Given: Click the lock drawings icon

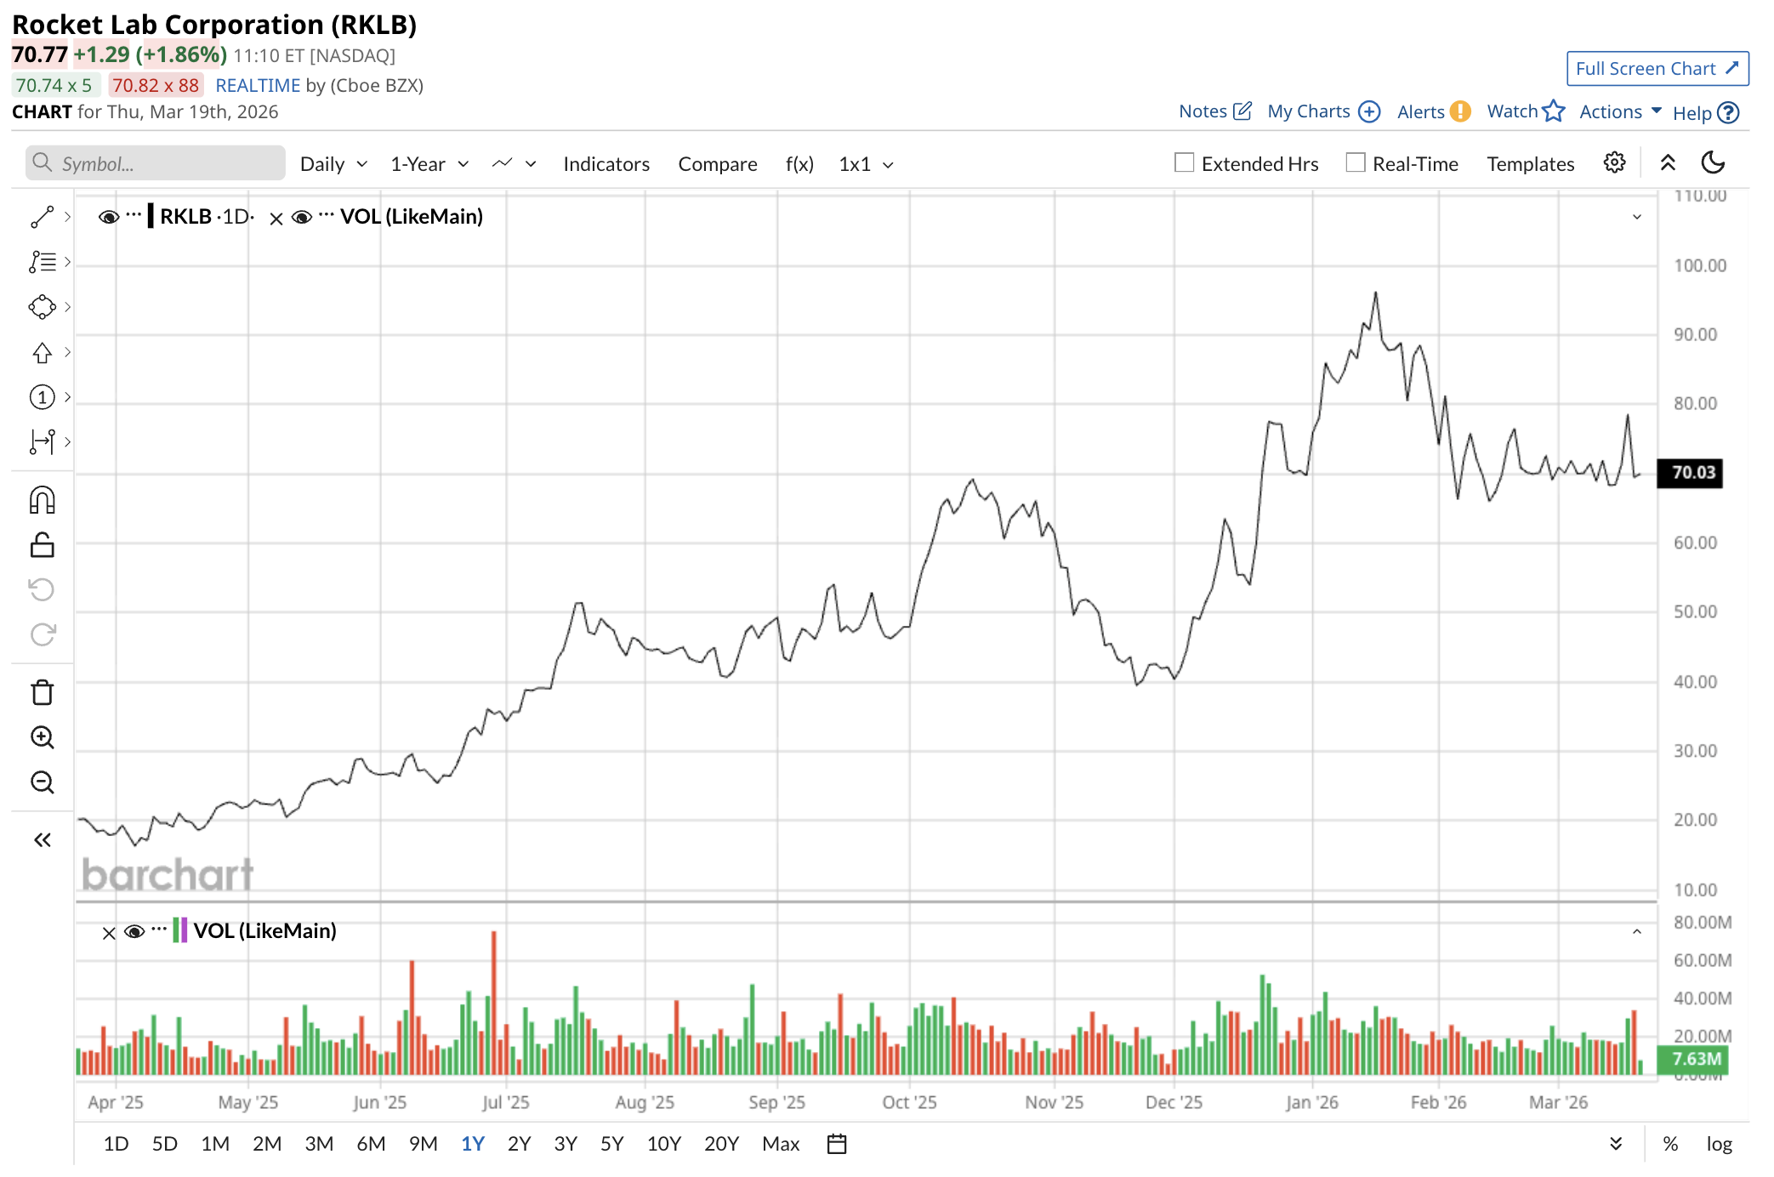Looking at the screenshot, I should coord(42,545).
